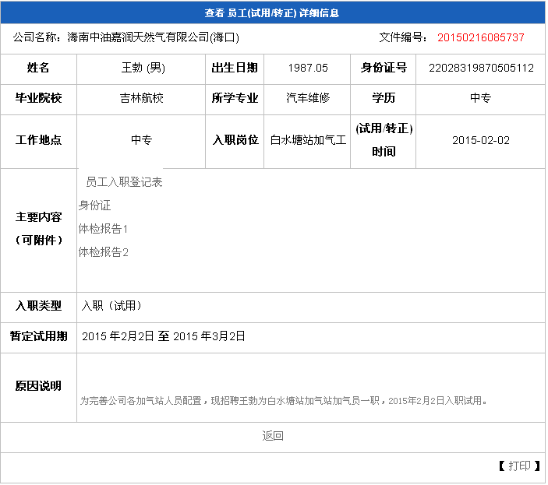Click the date 2015-02-02
The image size is (548, 485).
(x=480, y=140)
